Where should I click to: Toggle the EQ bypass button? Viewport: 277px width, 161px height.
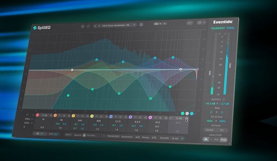222,130
